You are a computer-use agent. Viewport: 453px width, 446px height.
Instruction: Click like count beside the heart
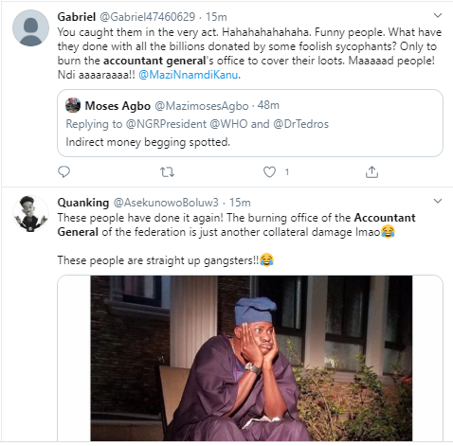click(287, 172)
